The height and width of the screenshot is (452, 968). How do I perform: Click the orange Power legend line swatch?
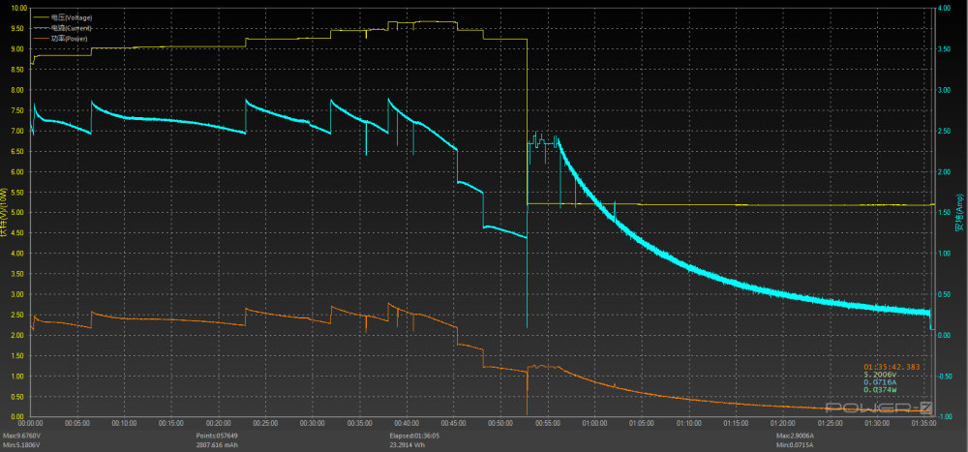click(41, 39)
